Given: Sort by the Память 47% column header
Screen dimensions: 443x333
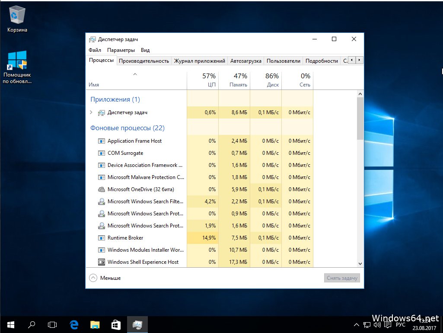Looking at the screenshot, I should (234, 80).
